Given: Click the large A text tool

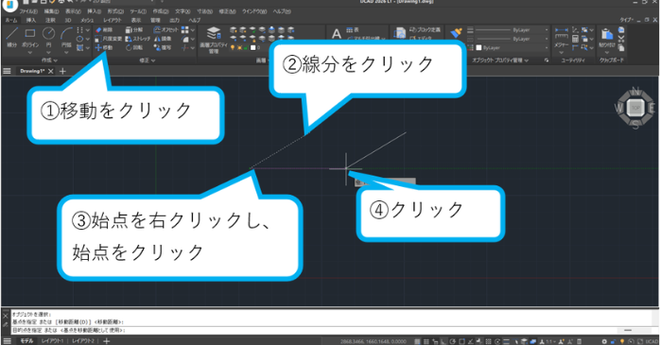Looking at the screenshot, I should point(337,34).
